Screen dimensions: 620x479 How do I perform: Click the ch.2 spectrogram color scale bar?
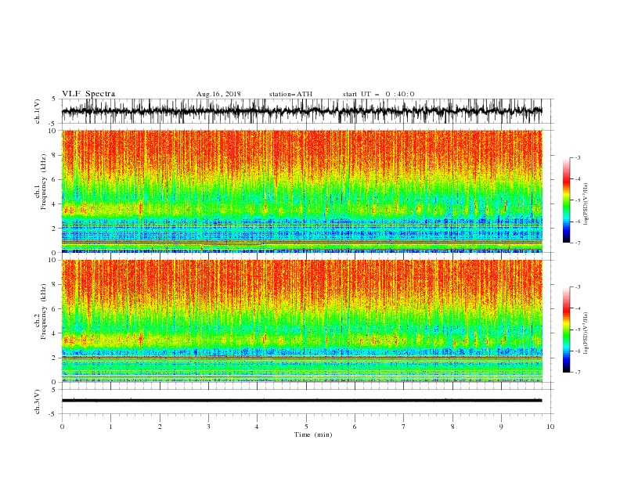click(x=566, y=330)
